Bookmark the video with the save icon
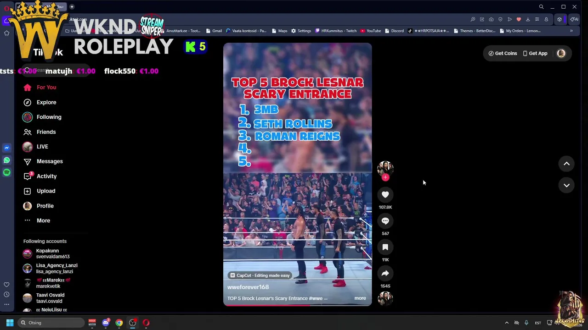Image resolution: width=588 pixels, height=330 pixels. pos(385,247)
